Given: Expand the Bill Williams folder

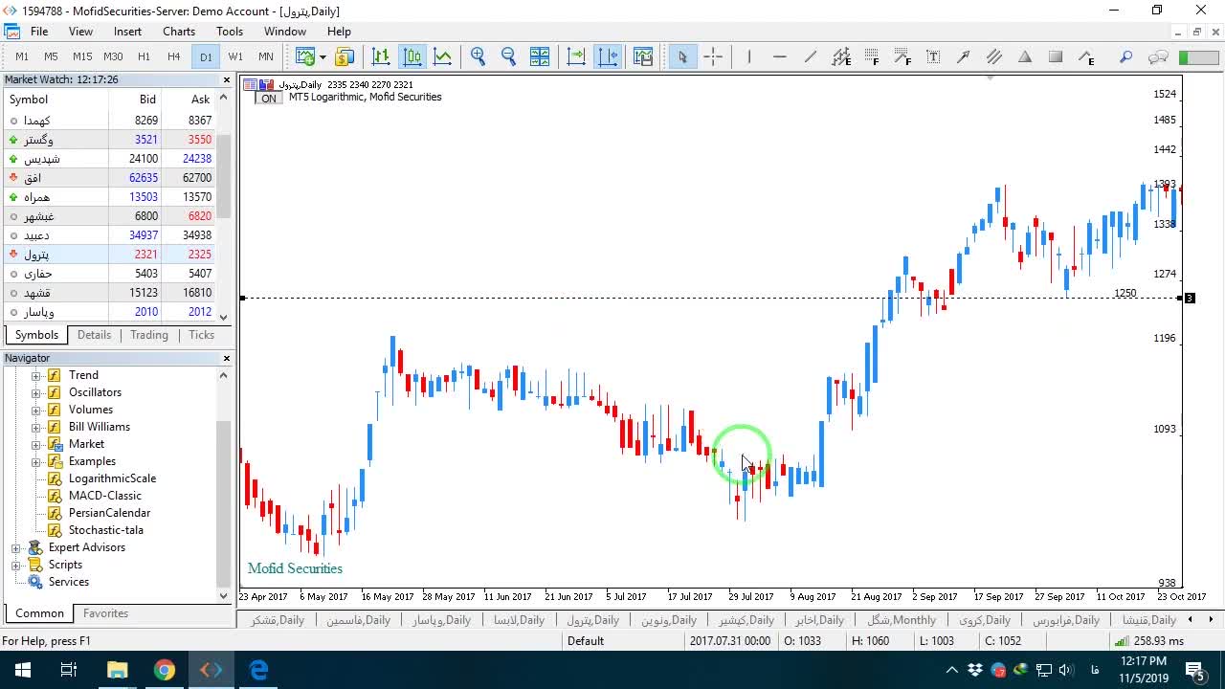Looking at the screenshot, I should pos(36,427).
